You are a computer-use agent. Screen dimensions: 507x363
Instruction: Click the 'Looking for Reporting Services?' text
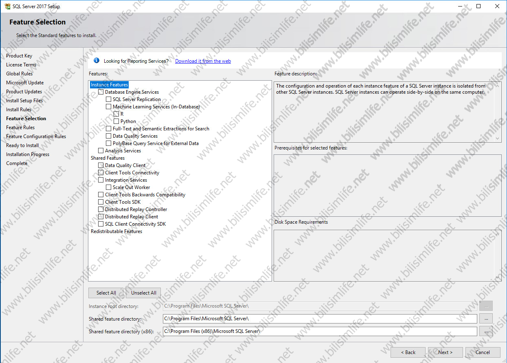pos(136,61)
